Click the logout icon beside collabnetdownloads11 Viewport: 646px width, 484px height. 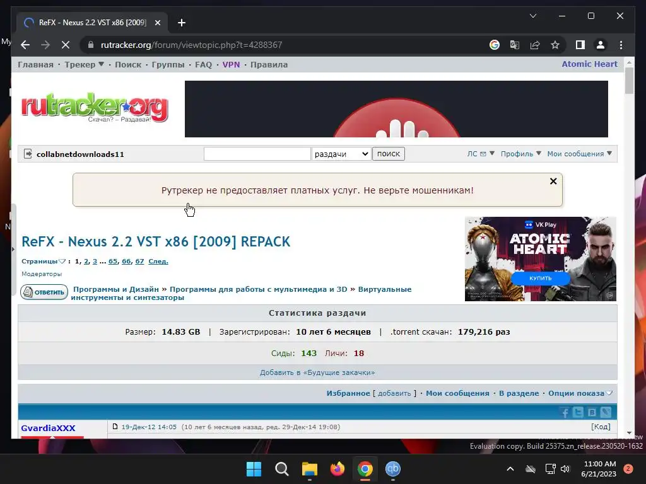click(x=28, y=154)
